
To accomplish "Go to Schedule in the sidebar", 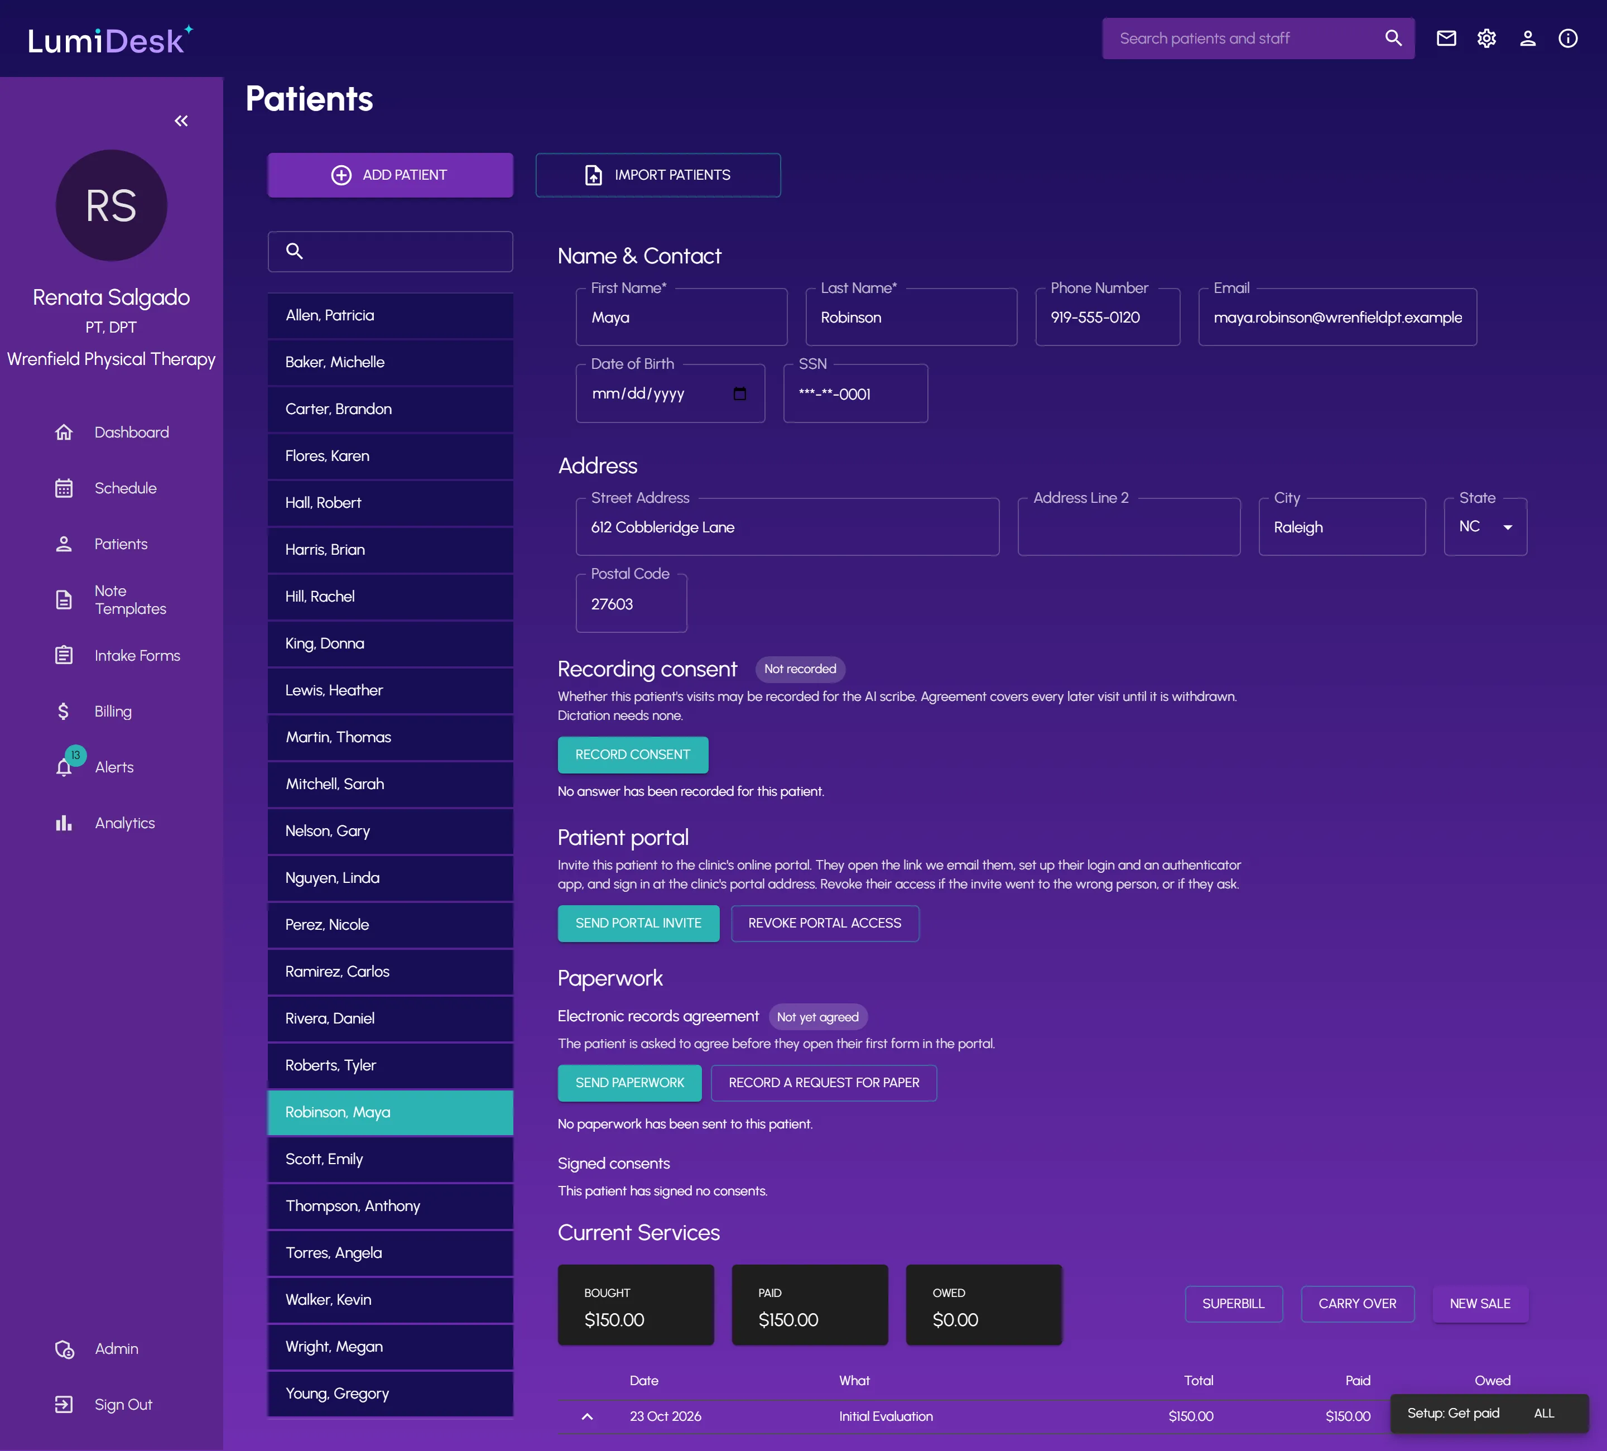I will click(x=125, y=488).
